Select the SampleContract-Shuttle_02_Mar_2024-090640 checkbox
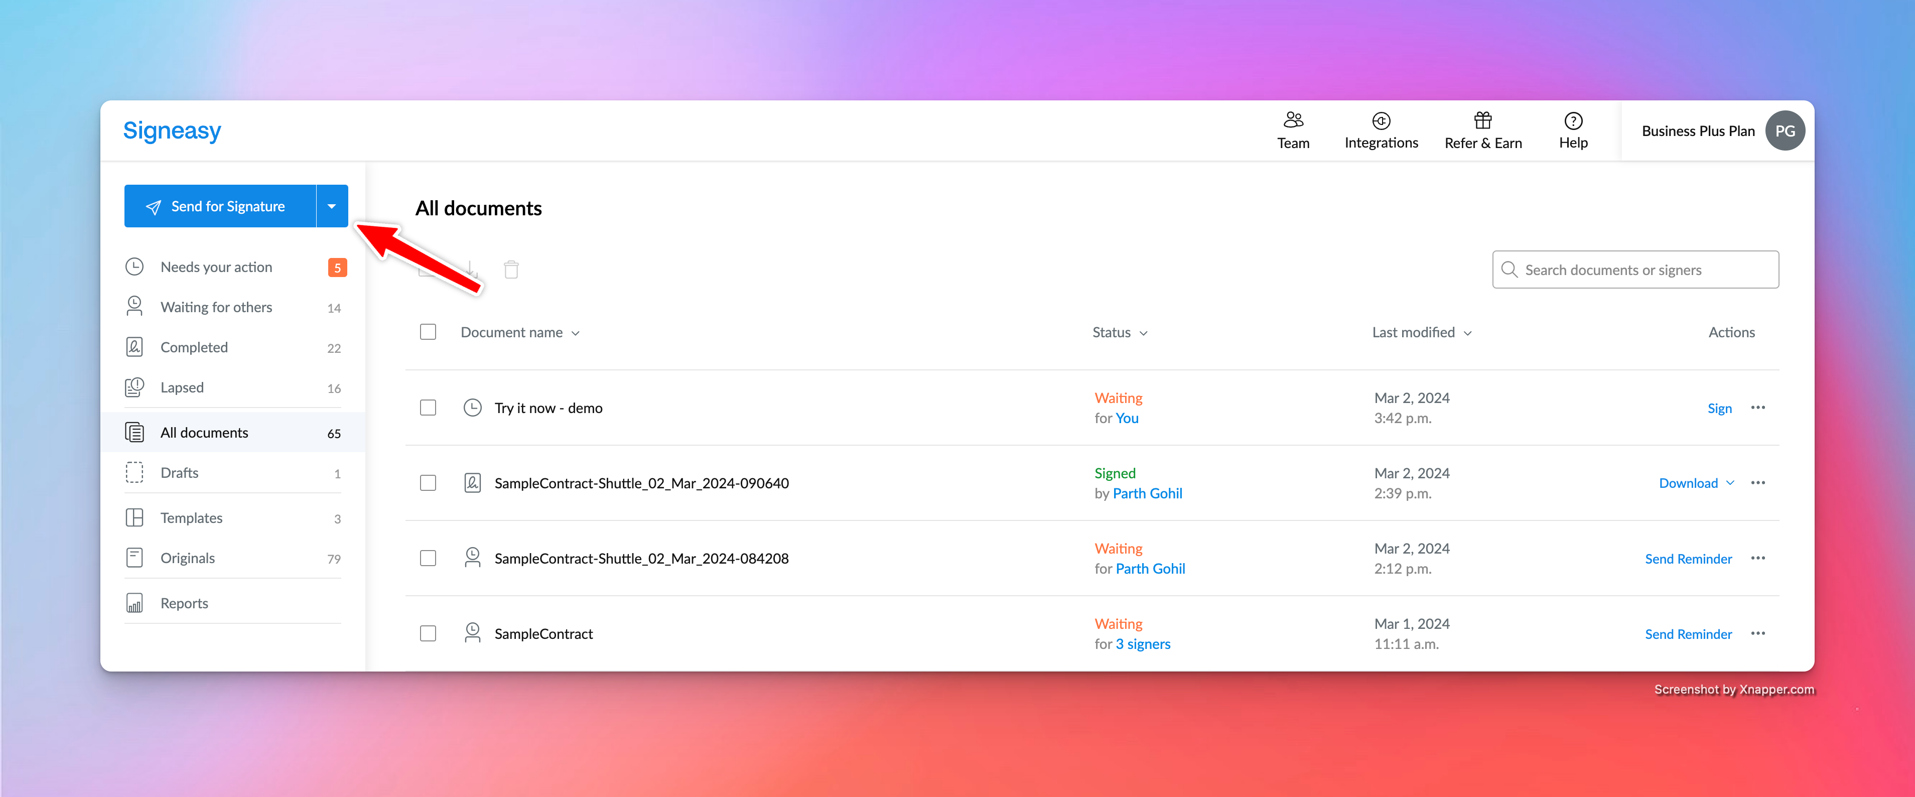Screen dimensions: 1915x797 [428, 482]
